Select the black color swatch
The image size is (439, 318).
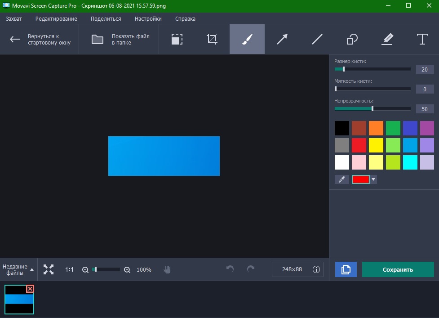point(342,128)
